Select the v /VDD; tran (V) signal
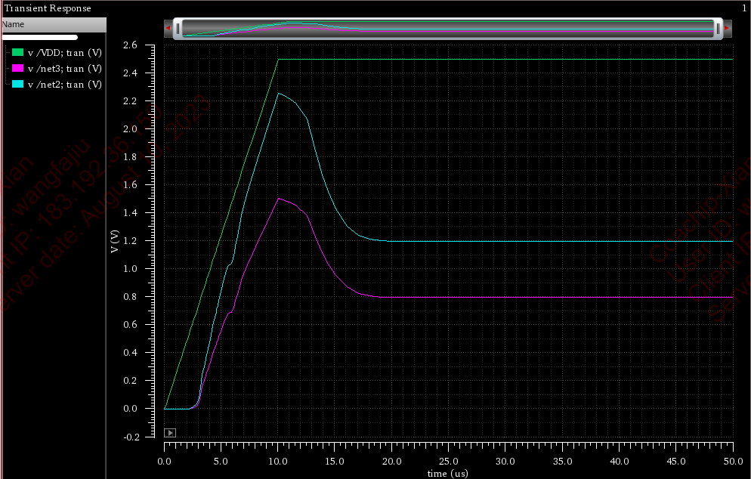 [64, 53]
